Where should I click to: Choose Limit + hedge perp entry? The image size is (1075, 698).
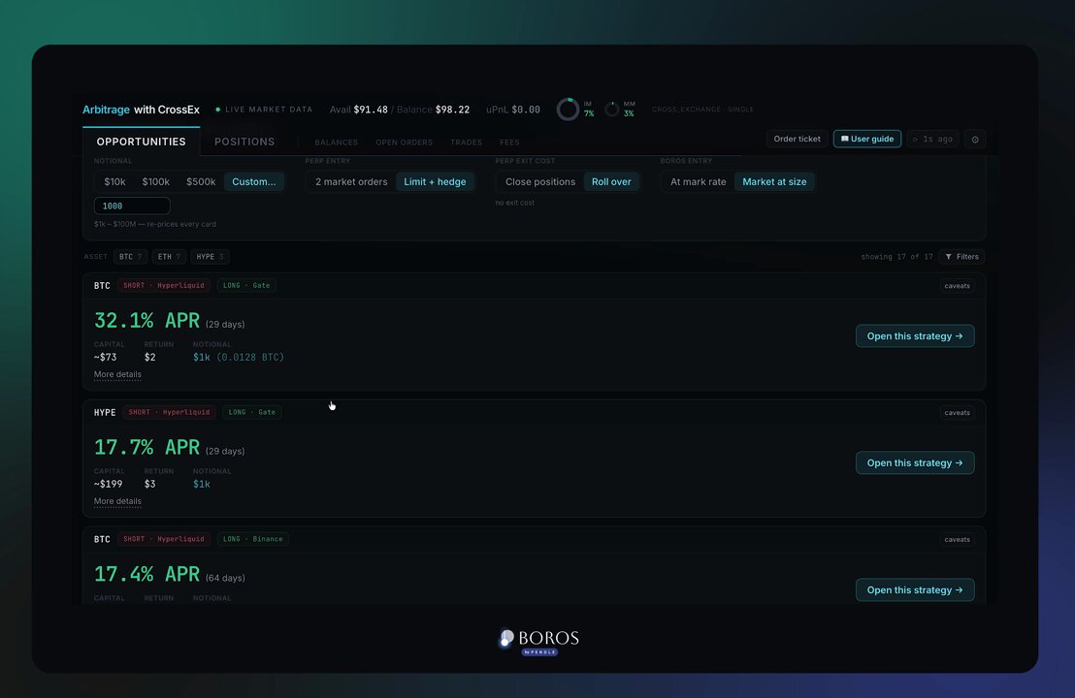435,181
